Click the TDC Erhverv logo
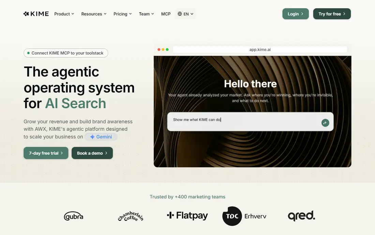Screen dimensions: 375x235 coord(244,216)
